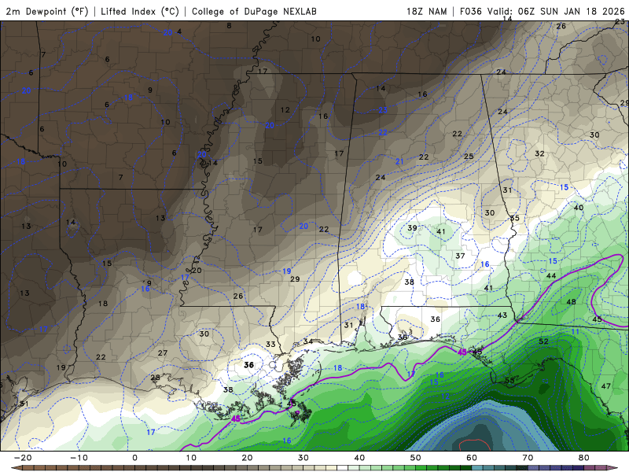629x472 pixels.
Task: Click the '60' color scale label
Action: [x=472, y=458]
